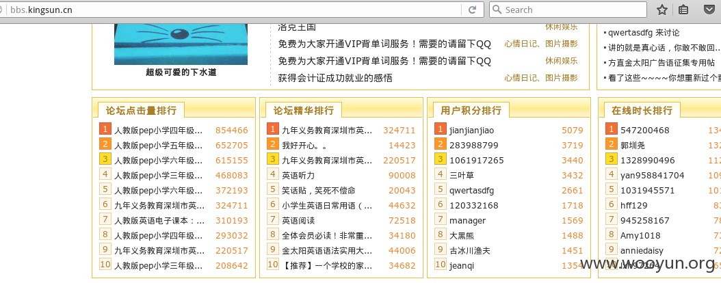The width and height of the screenshot is (721, 283).
Task: Open the 洛克王国 post
Action: point(297,27)
